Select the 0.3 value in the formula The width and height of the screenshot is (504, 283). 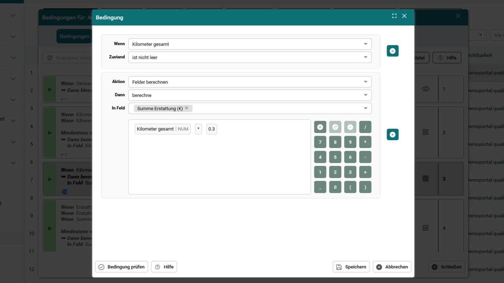click(212, 129)
